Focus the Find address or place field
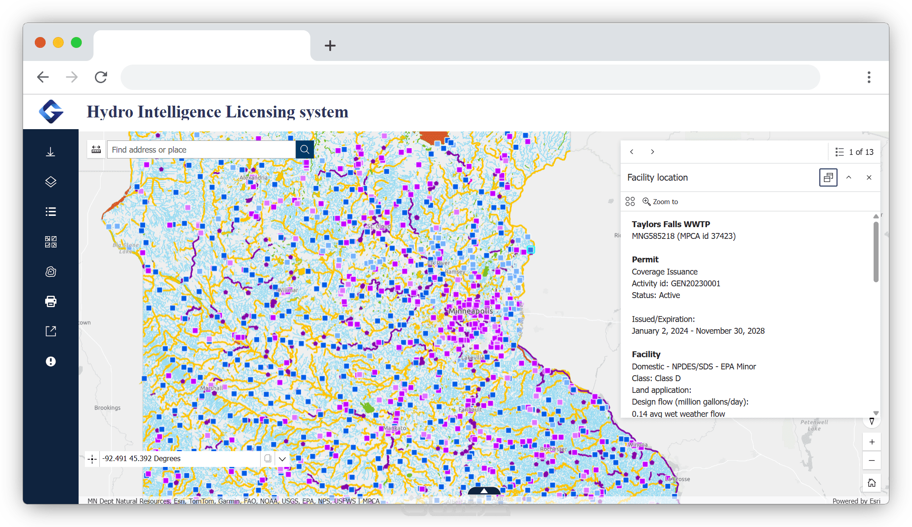The height and width of the screenshot is (527, 912). coord(201,149)
